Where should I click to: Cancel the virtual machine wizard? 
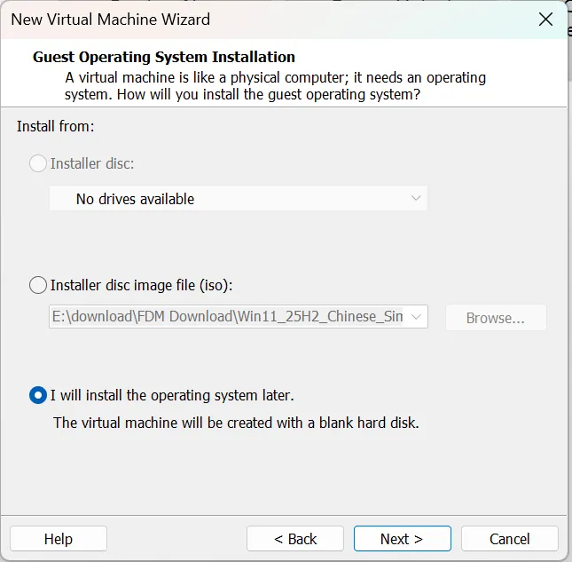(510, 539)
